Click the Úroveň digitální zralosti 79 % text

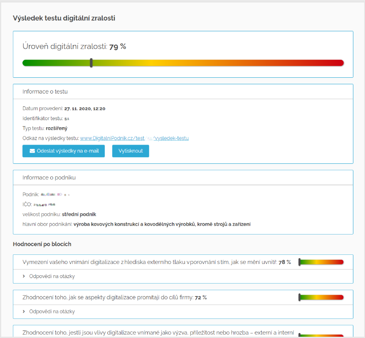click(74, 47)
